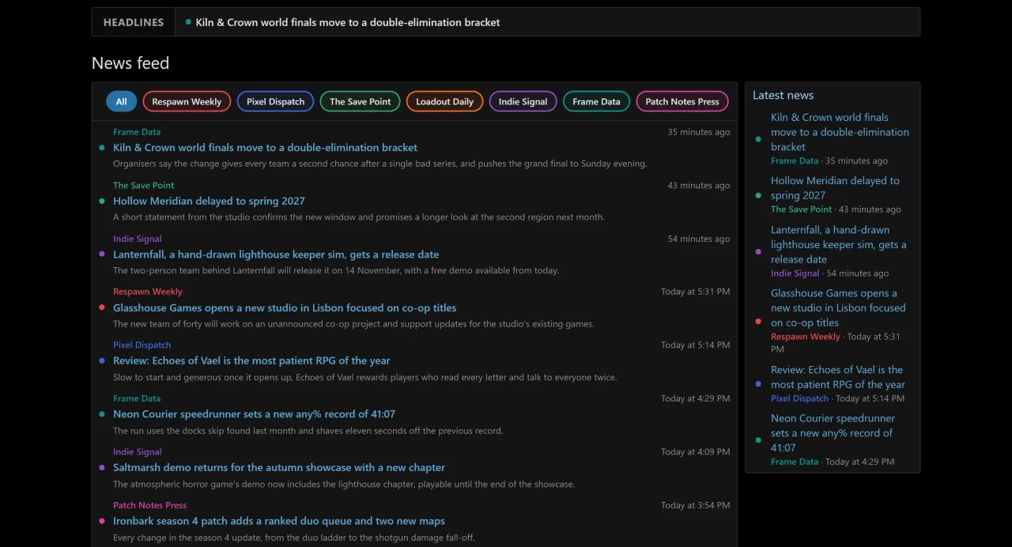Click the 'Latest news' sidebar heading

tap(783, 95)
